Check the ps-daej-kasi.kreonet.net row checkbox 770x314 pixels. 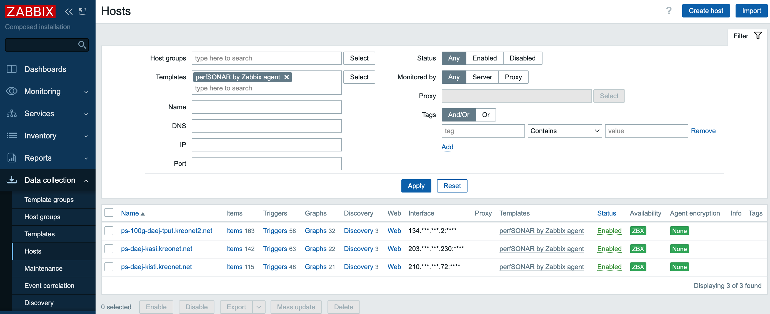109,249
